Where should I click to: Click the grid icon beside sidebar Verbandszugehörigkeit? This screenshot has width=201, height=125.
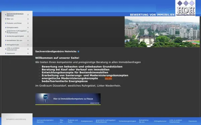click(x=28, y=36)
